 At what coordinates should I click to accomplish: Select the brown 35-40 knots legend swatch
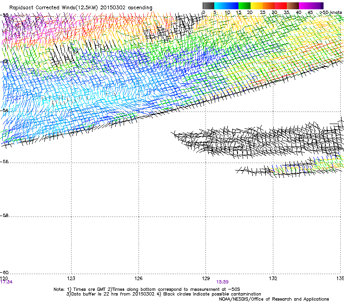pos(293,6)
